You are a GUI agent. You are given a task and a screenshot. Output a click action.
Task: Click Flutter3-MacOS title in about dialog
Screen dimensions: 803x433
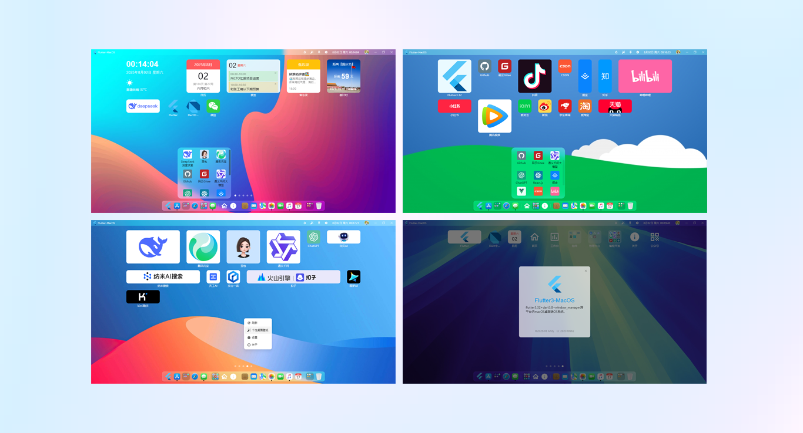coord(554,300)
